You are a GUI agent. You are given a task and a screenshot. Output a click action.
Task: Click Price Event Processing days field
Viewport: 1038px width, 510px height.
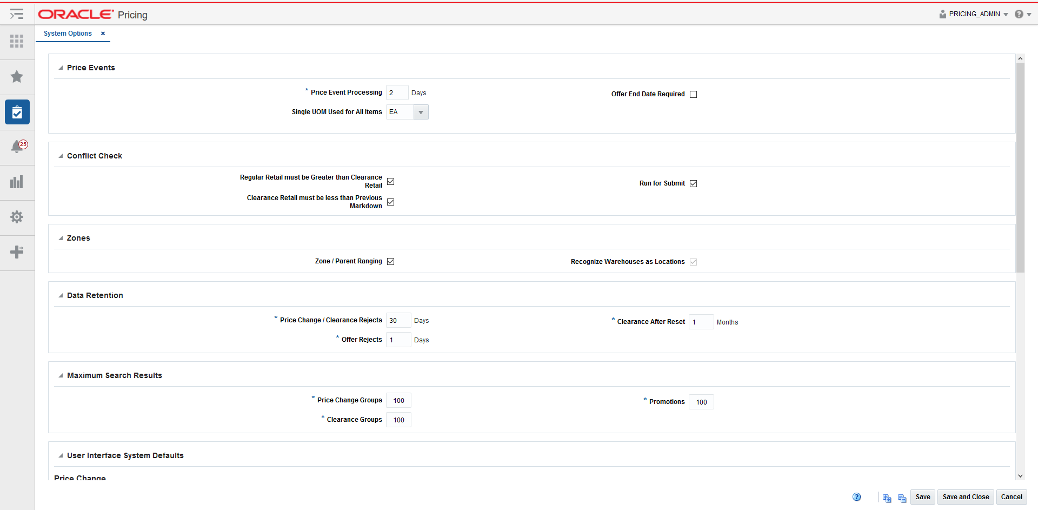(x=397, y=93)
